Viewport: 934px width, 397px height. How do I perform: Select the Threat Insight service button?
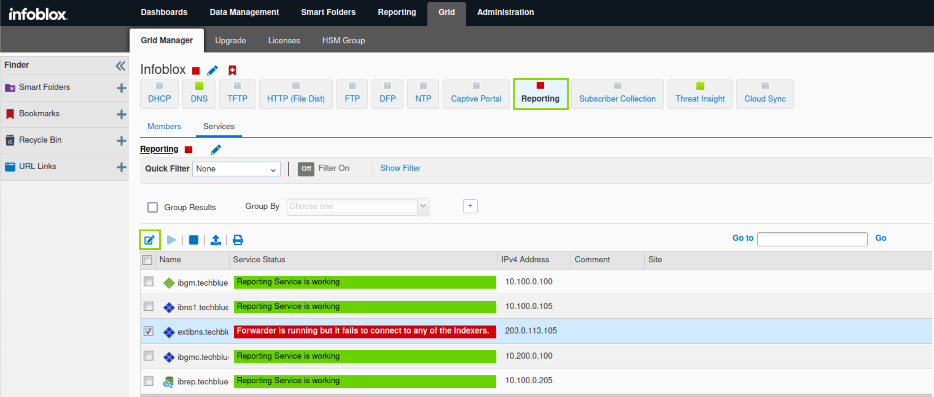pos(699,94)
